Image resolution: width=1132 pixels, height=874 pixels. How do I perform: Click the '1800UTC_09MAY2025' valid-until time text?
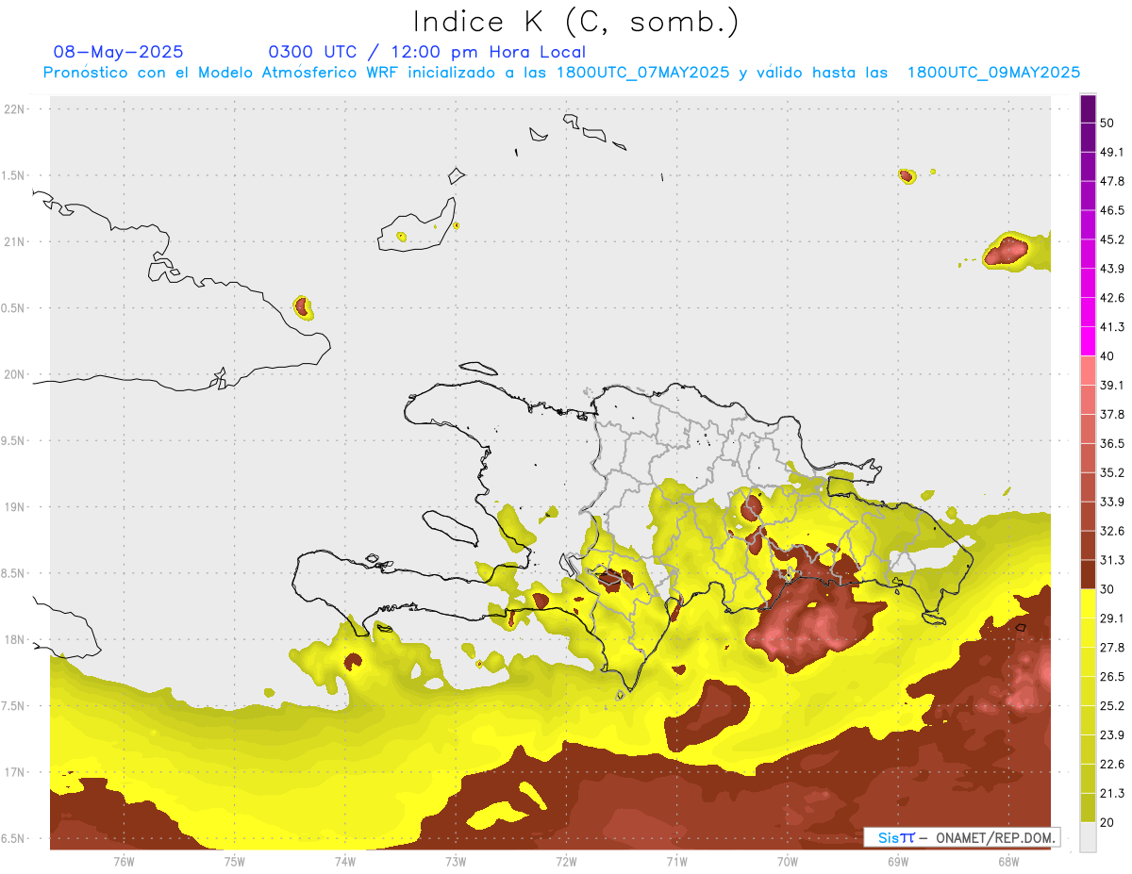pyautogui.click(x=993, y=72)
